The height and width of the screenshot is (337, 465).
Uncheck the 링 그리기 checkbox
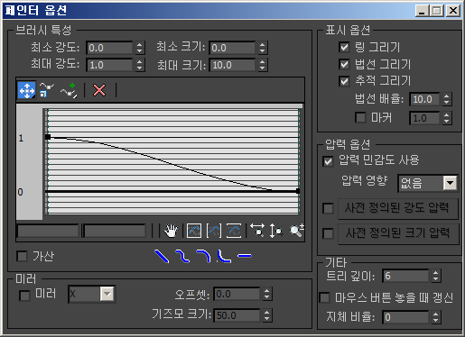(x=344, y=47)
